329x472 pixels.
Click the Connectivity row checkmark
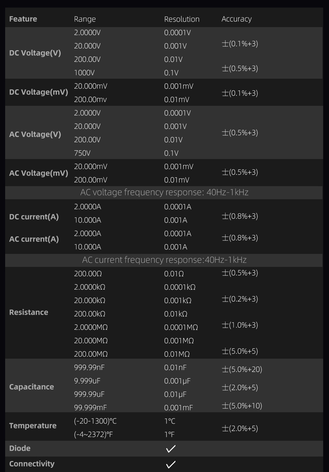(171, 464)
